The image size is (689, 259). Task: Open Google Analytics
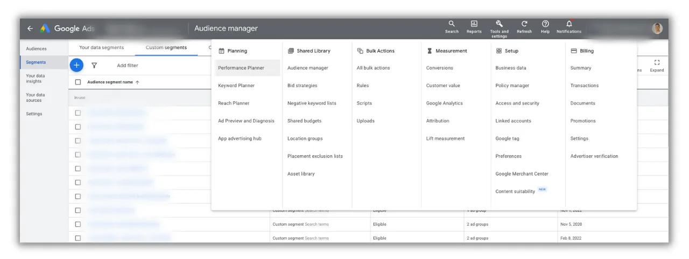pos(444,103)
